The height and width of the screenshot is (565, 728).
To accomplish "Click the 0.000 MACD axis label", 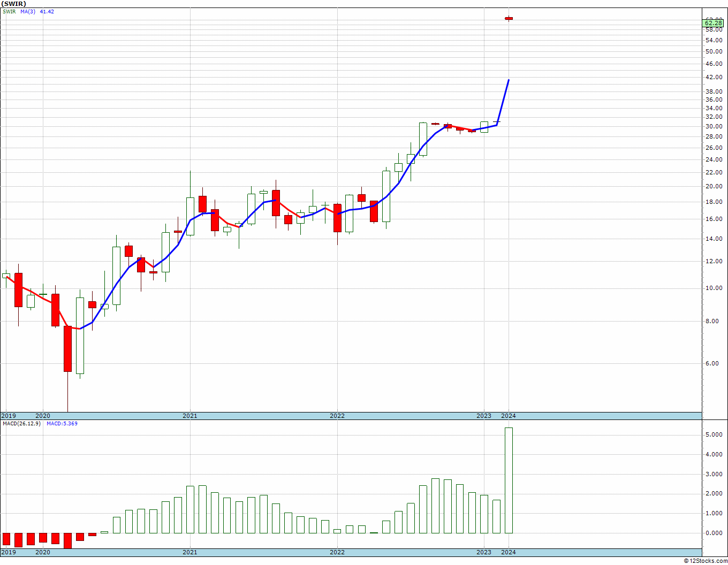I will [x=714, y=533].
